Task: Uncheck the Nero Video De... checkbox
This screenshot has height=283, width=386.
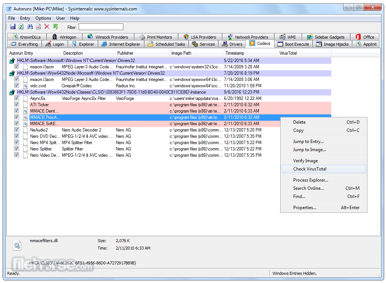Action: click(16, 155)
